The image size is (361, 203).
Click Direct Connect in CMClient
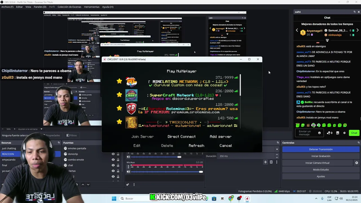(x=181, y=136)
